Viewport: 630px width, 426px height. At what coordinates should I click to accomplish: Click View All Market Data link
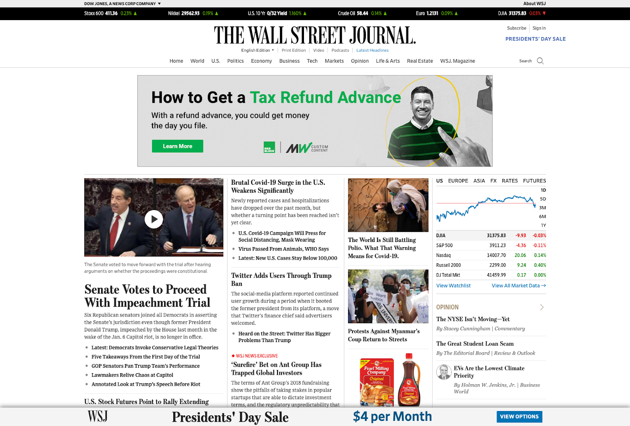[x=519, y=286]
